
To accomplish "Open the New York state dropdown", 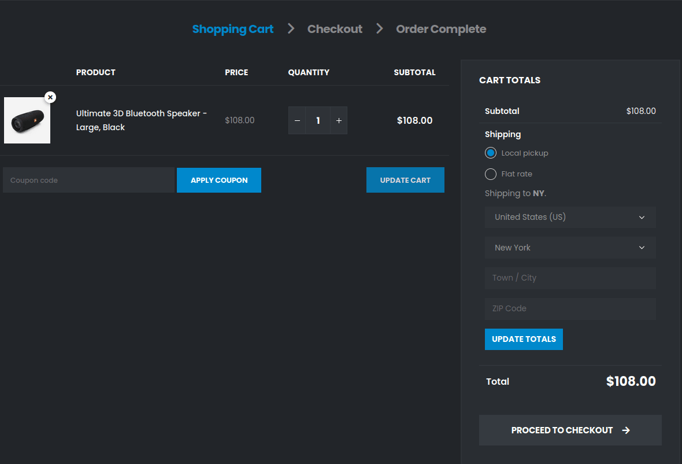I will [x=570, y=248].
